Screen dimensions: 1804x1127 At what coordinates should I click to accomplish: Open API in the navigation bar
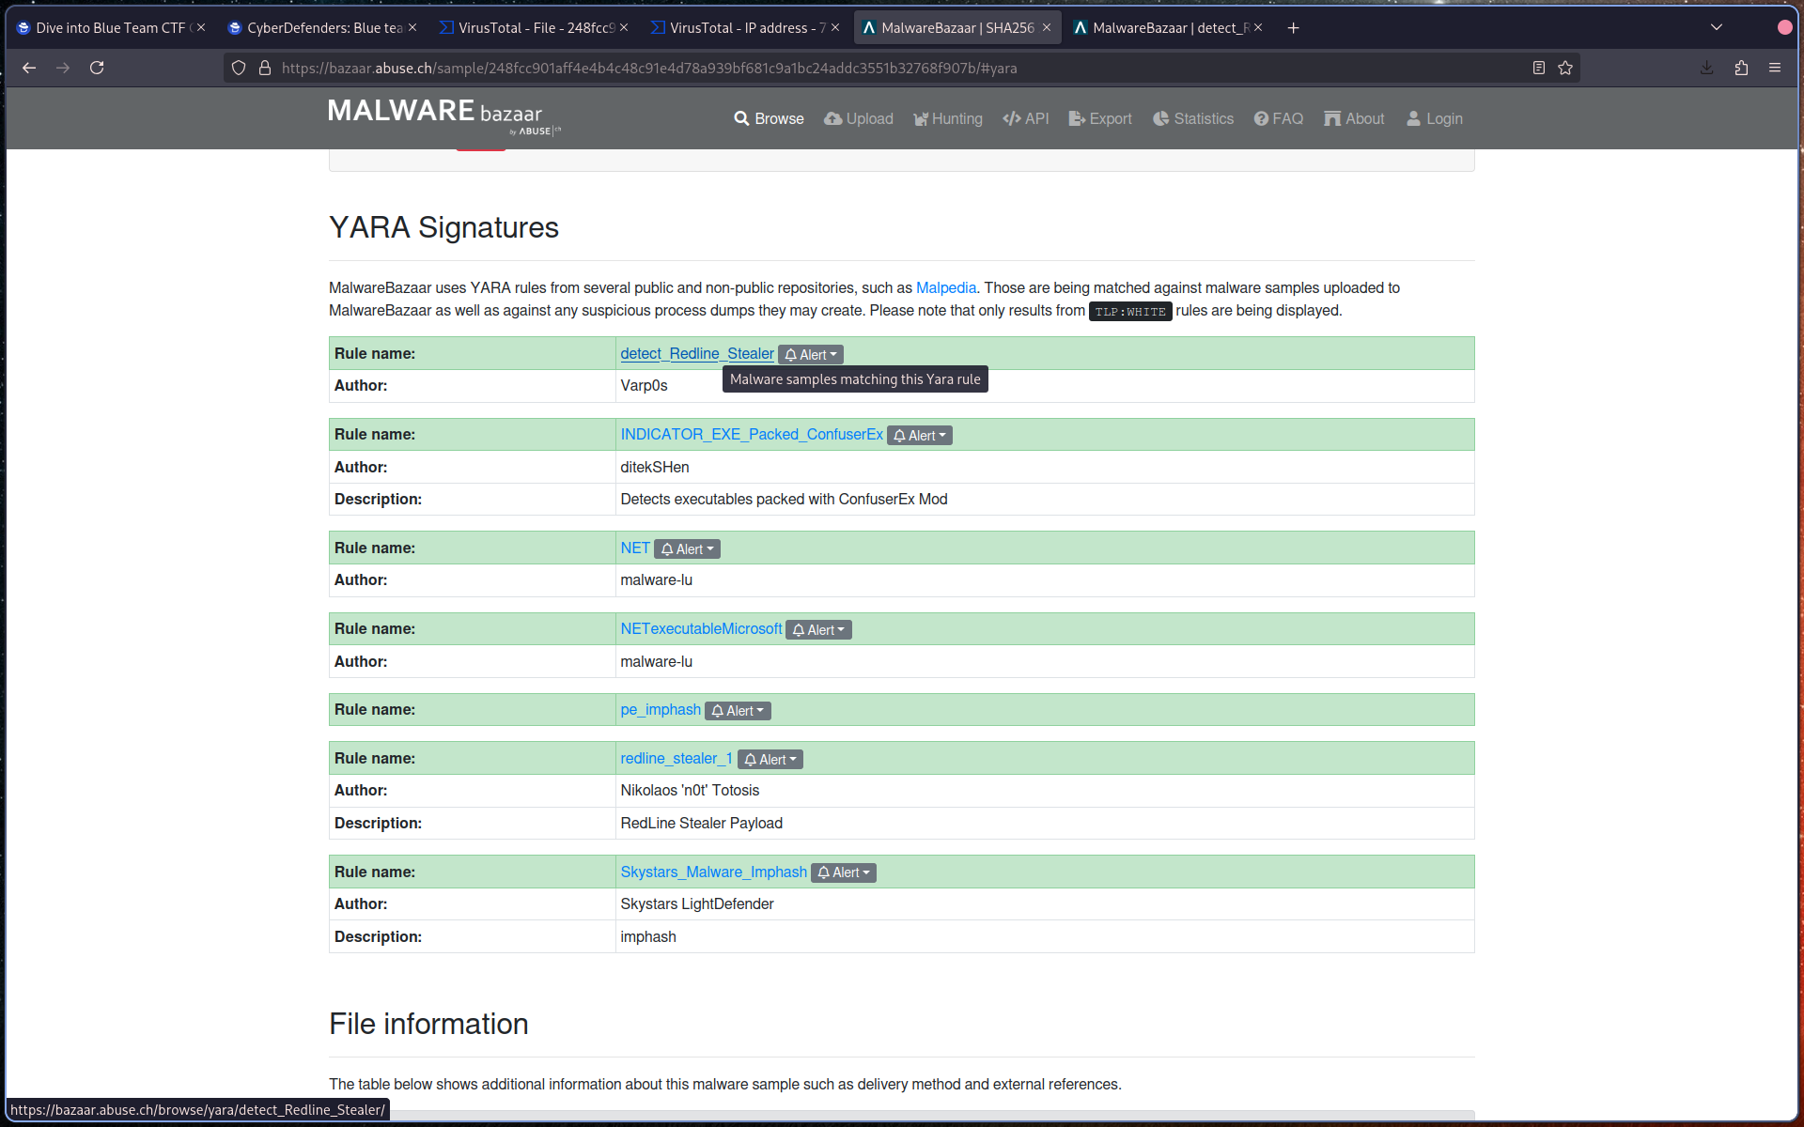(1026, 118)
